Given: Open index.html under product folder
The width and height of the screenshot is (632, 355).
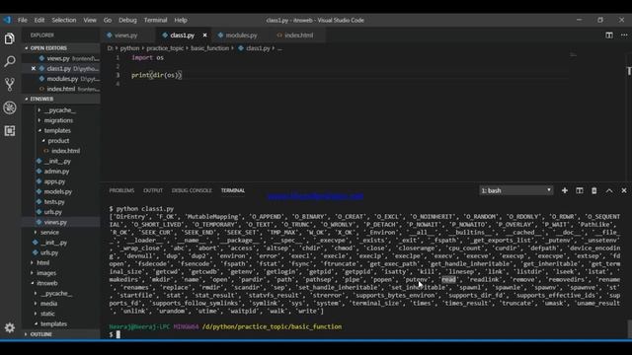Looking at the screenshot, I should (65, 151).
